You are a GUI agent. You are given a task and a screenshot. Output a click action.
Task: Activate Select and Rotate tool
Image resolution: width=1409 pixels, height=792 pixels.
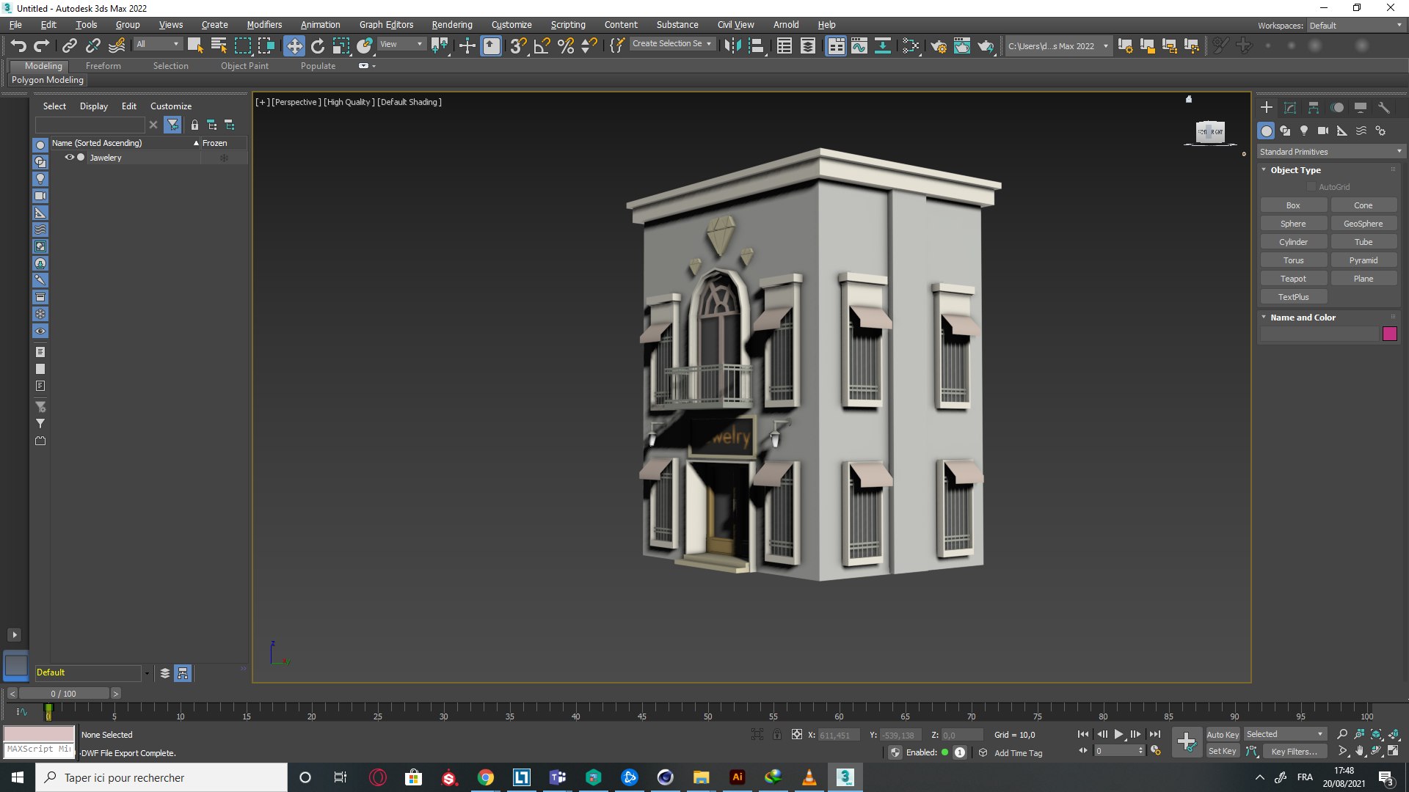318,45
